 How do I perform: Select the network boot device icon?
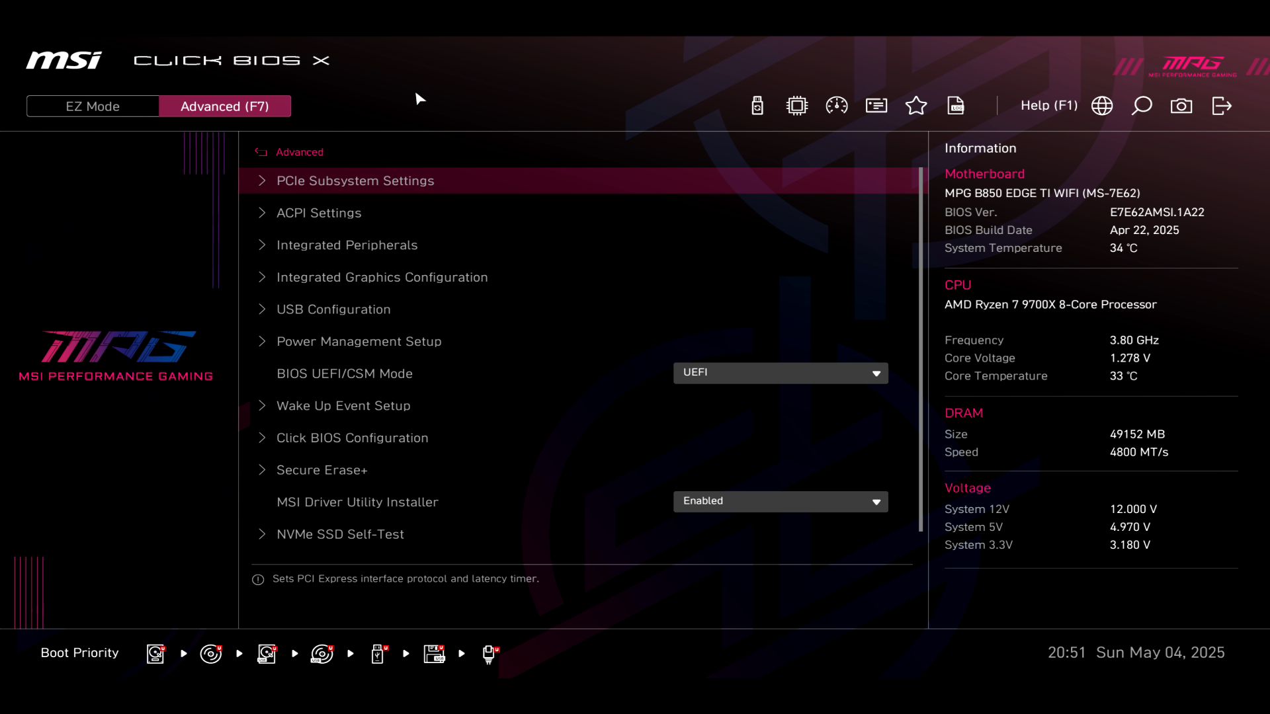click(x=489, y=654)
